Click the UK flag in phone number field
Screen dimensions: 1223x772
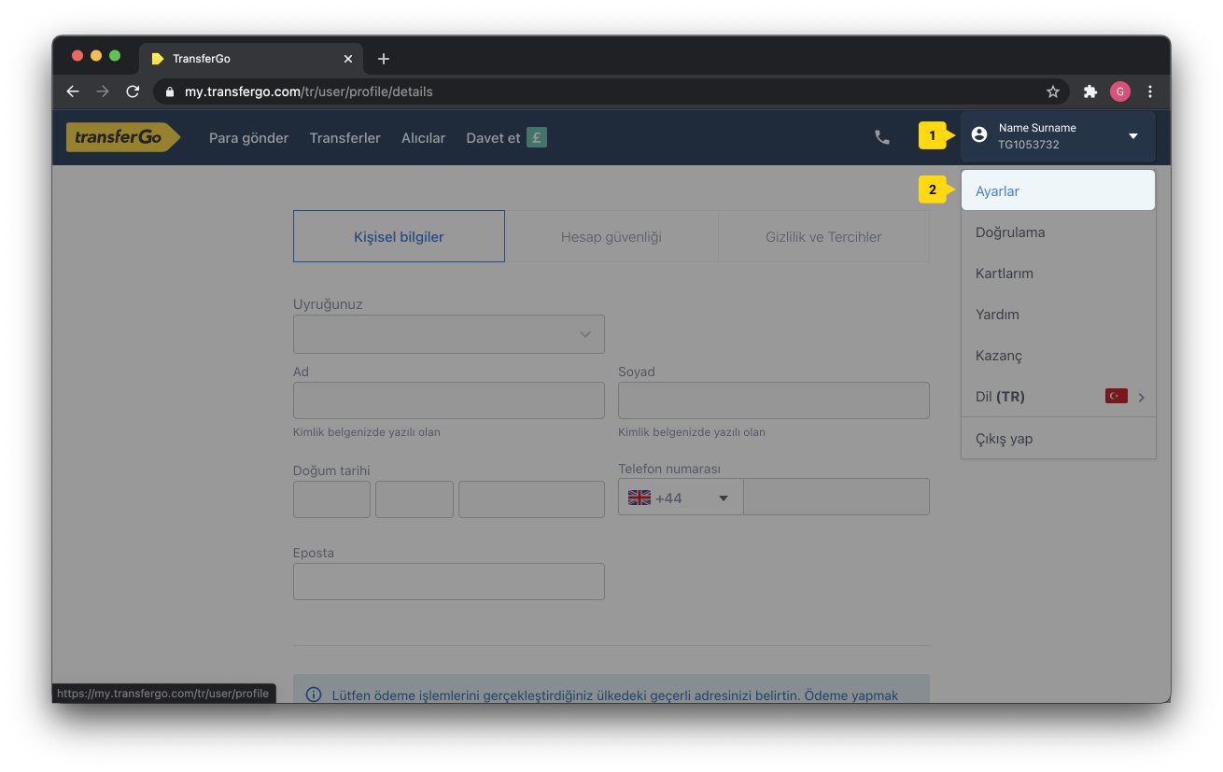[640, 498]
